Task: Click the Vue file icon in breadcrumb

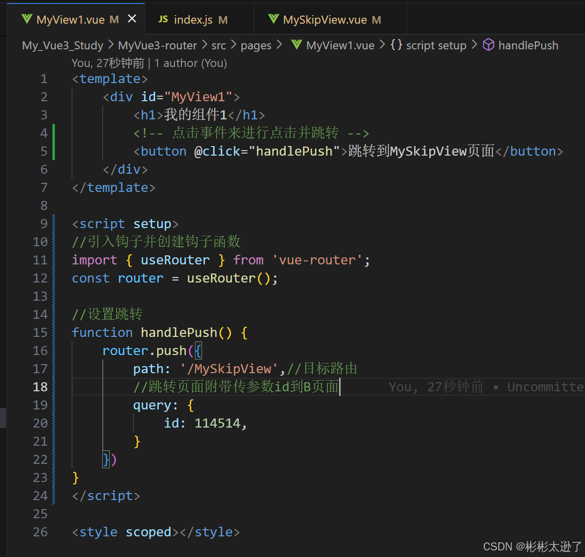Action: click(x=297, y=45)
